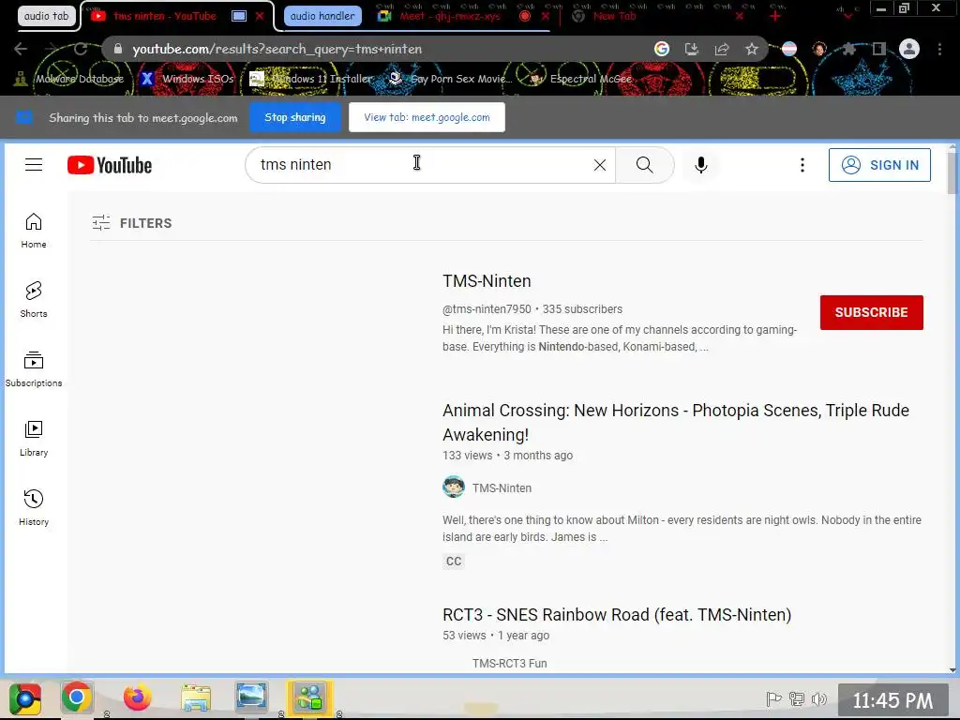Click the red recording indicator on Meet tab

tap(525, 16)
